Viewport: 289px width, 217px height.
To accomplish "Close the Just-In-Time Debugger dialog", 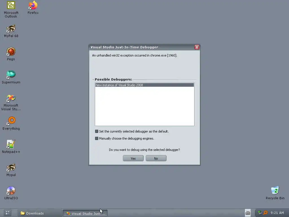I will 197,47.
